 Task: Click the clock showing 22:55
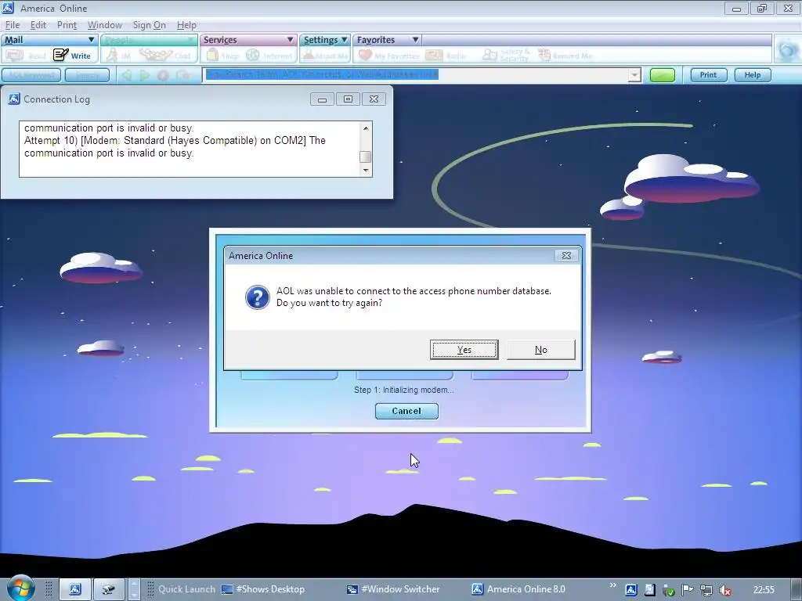pyautogui.click(x=764, y=590)
